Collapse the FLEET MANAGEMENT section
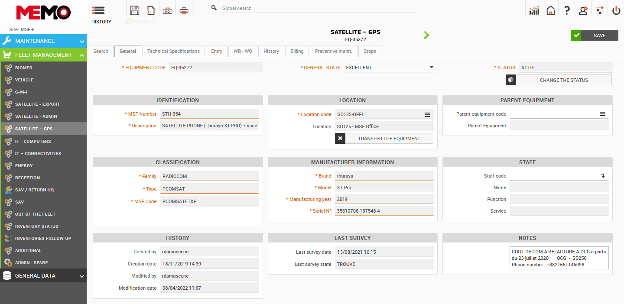 tap(43, 55)
